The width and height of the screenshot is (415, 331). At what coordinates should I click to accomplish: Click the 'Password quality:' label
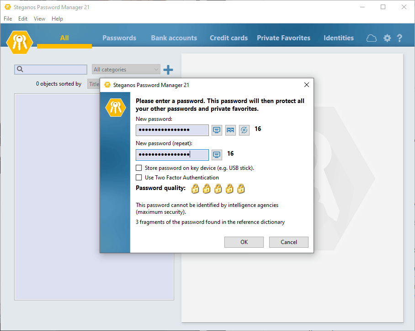(161, 188)
